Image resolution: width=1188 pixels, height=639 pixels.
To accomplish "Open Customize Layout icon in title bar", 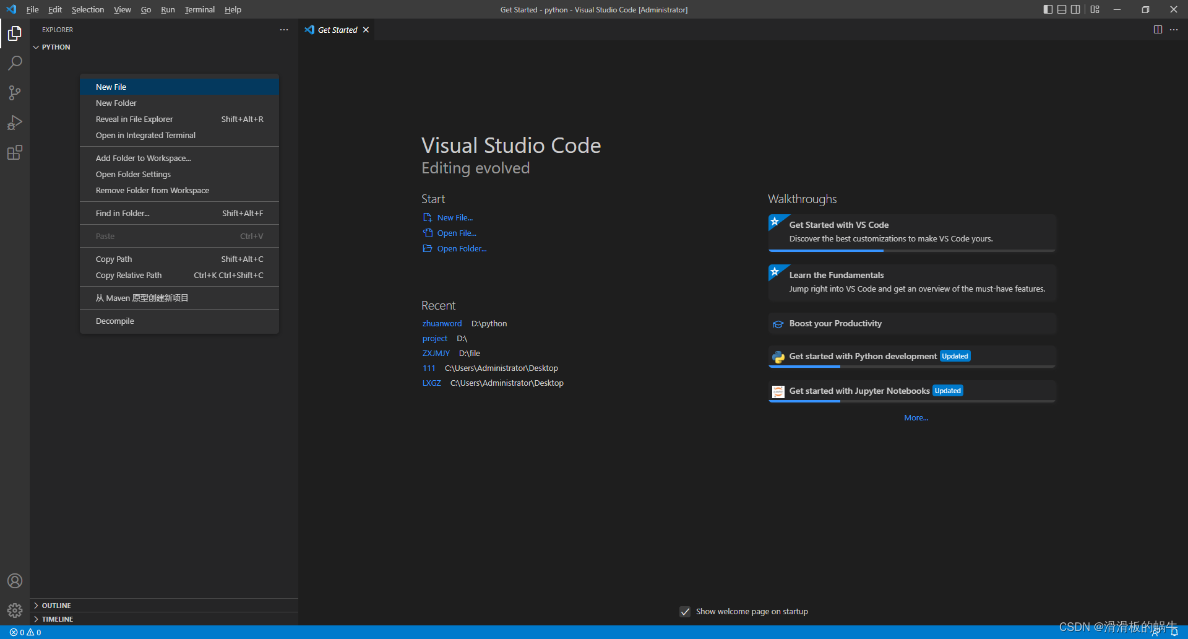I will coord(1095,9).
